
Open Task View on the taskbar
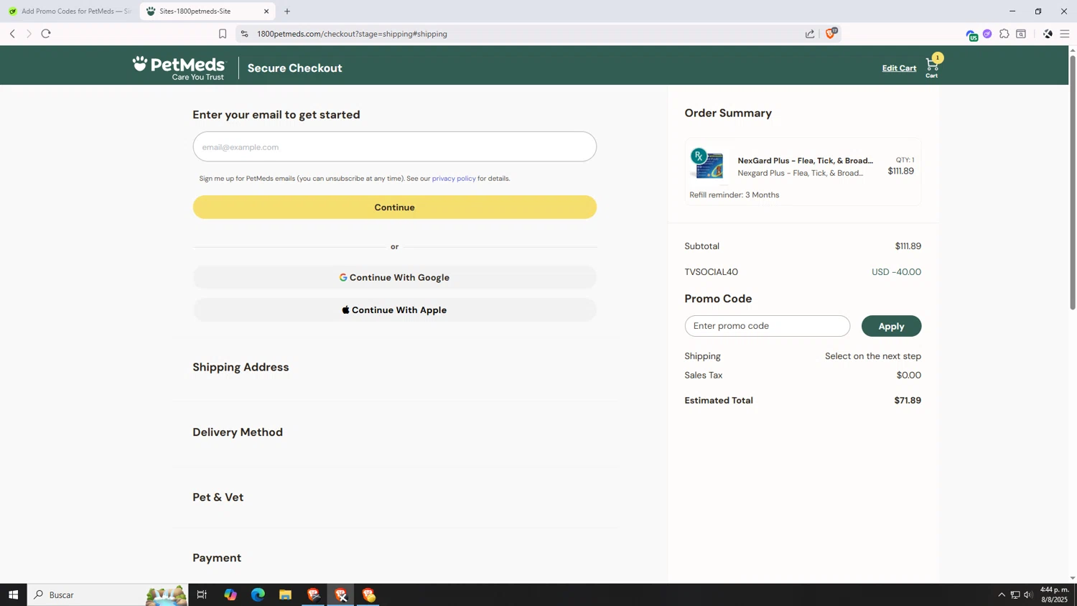click(x=202, y=595)
